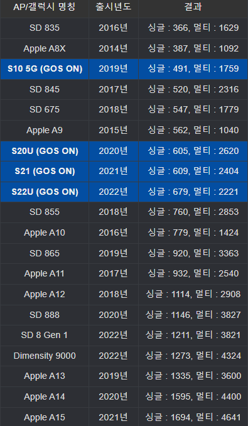Click the result '싱글 : 491, 멀티 : 1759'
This screenshot has height=426, width=248.
click(x=193, y=68)
